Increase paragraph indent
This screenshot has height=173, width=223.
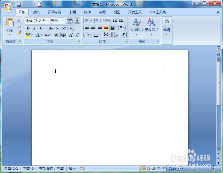point(121,21)
